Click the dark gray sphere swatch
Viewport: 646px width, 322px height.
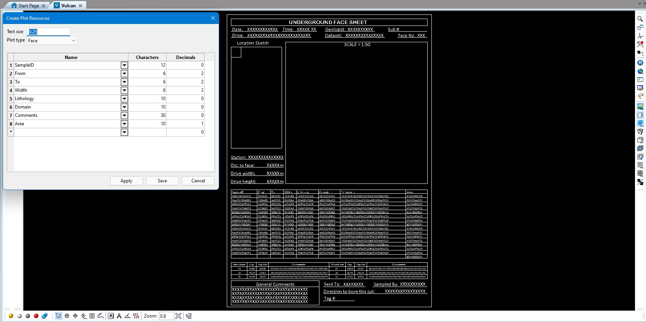coord(28,316)
